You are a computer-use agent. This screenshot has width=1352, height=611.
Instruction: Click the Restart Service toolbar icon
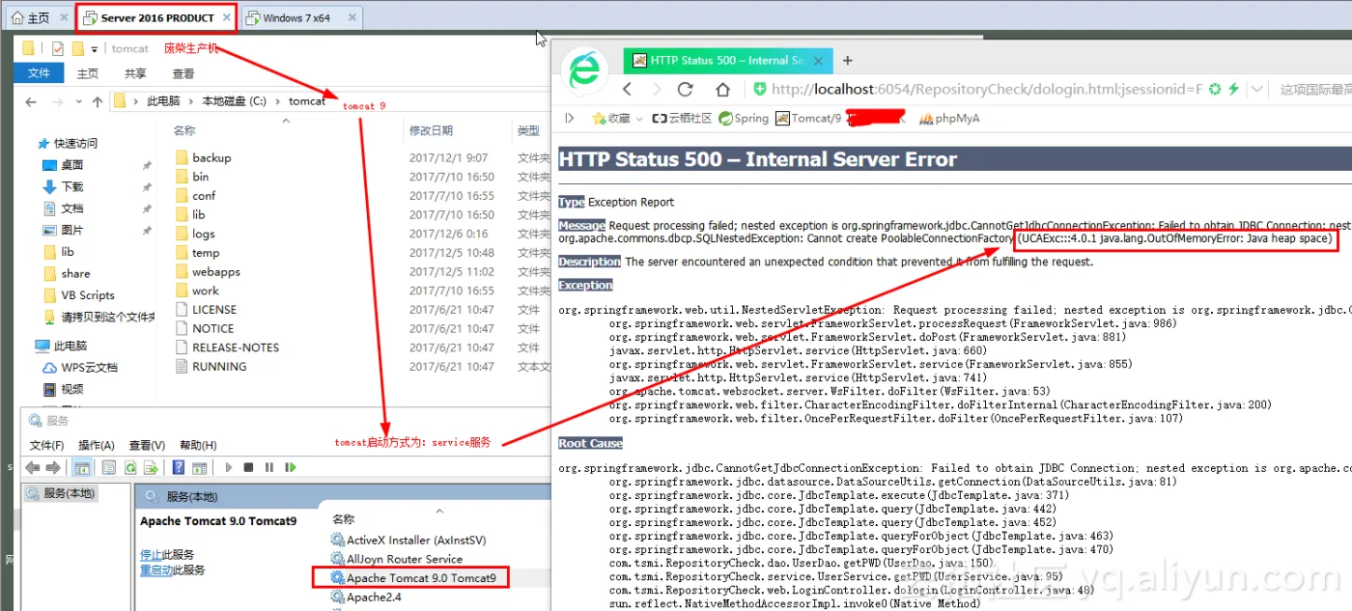[290, 468]
